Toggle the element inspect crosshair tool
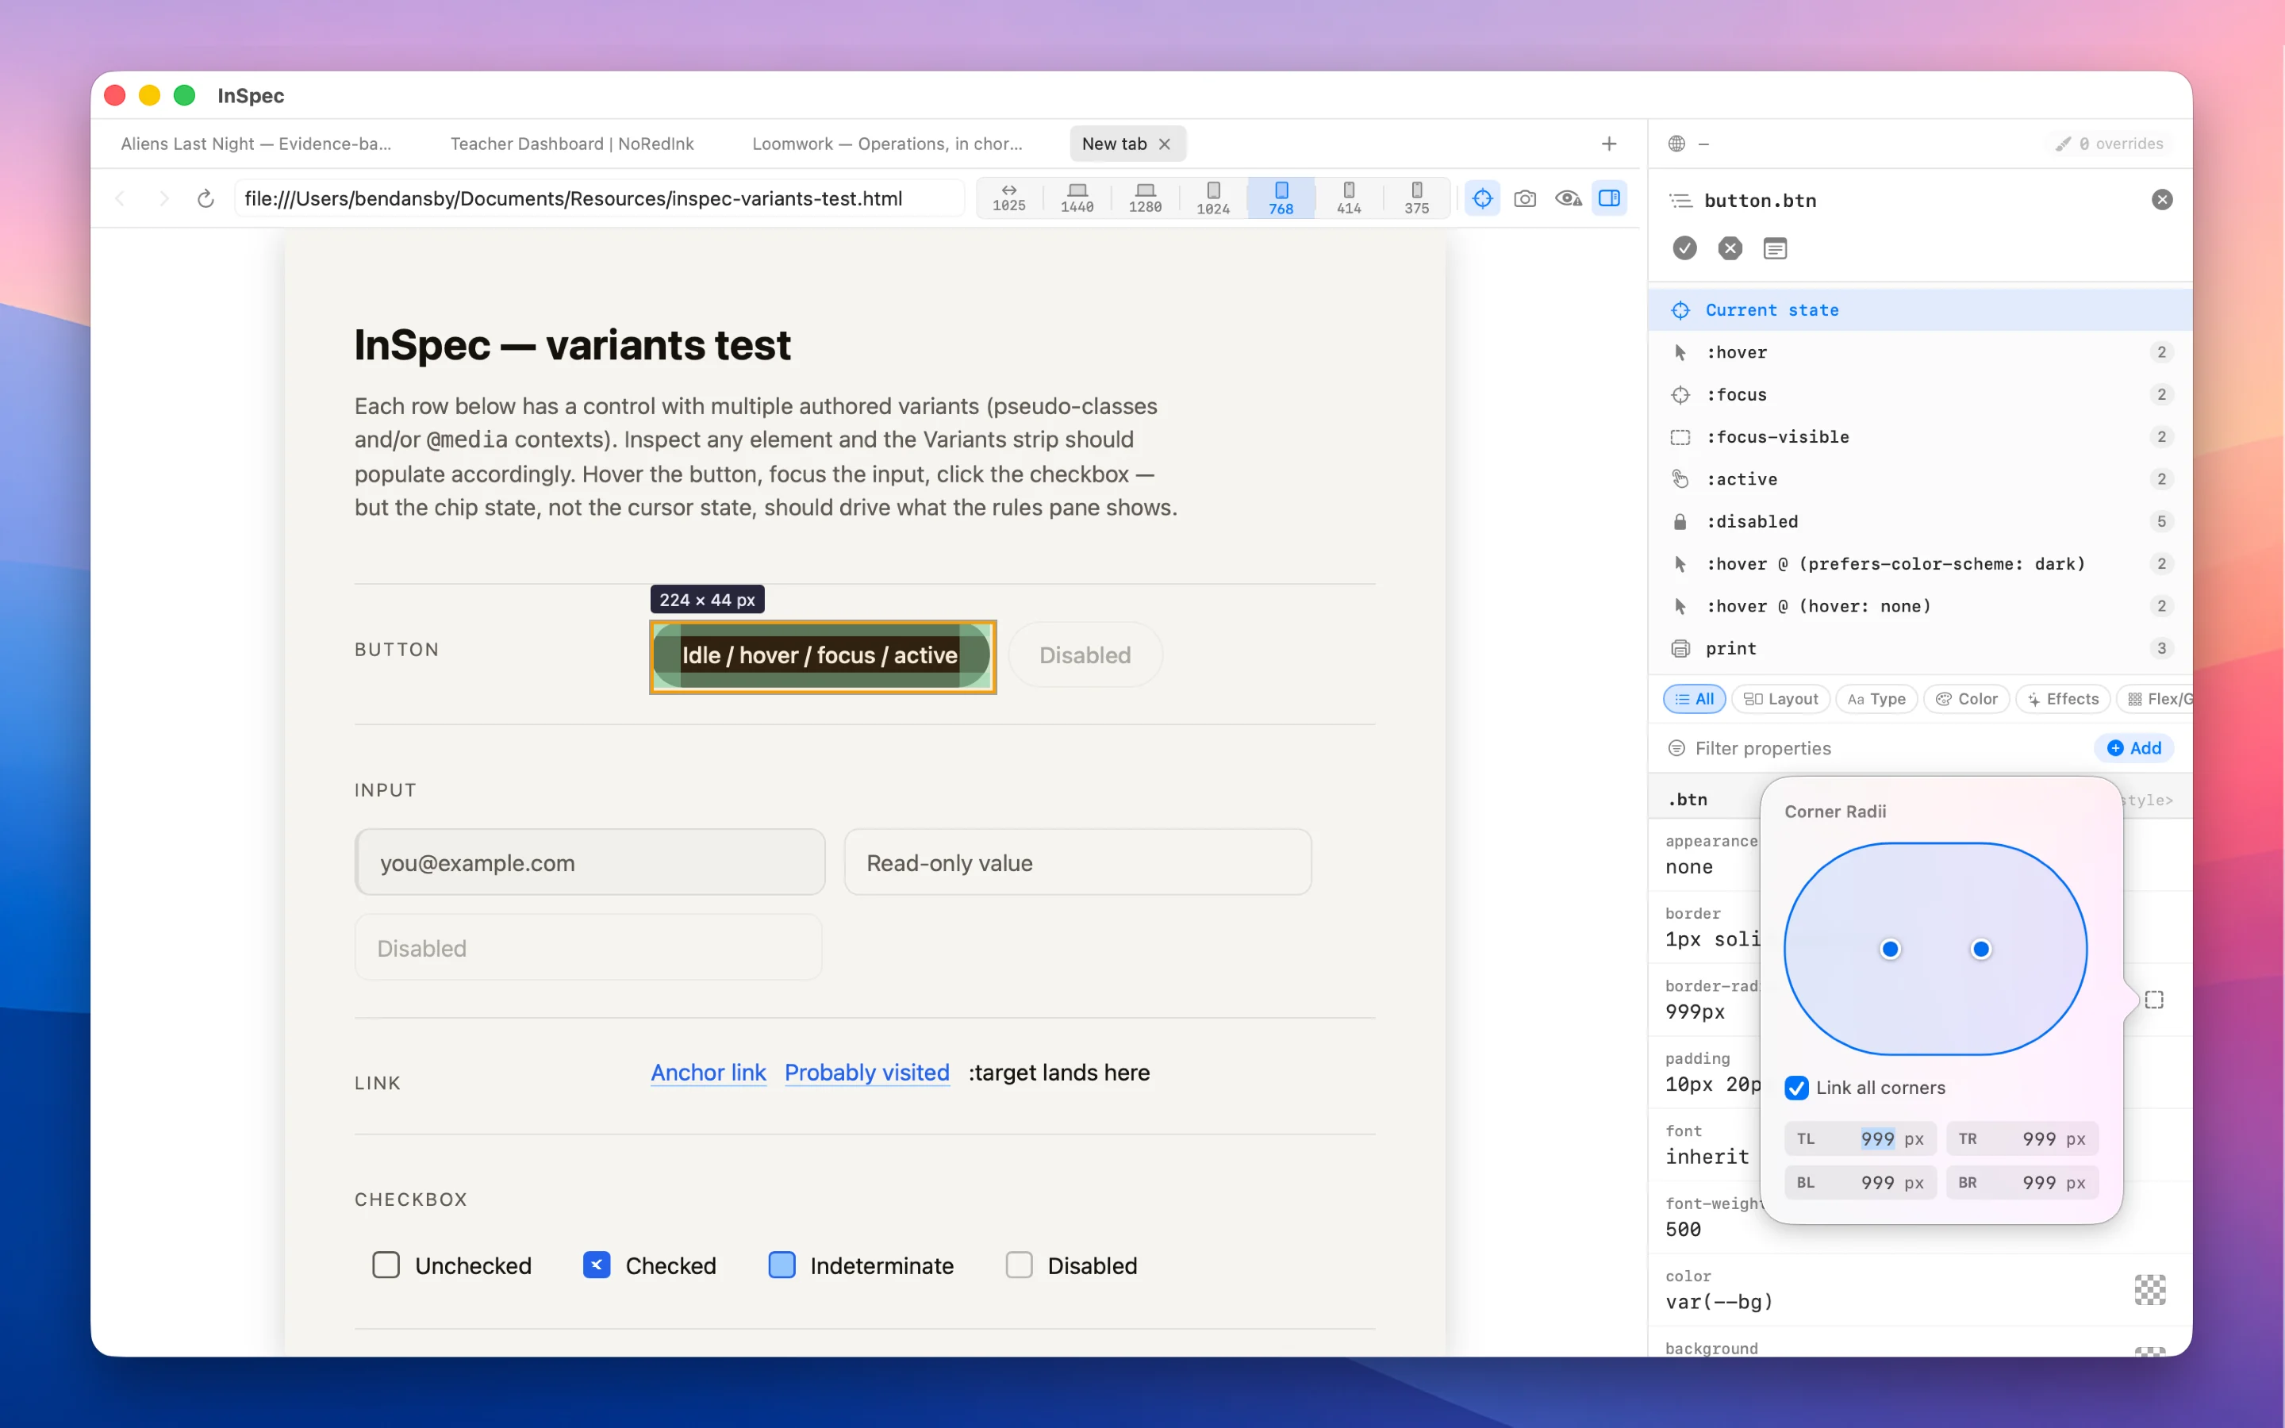Viewport: 2285px width, 1428px height. pyautogui.click(x=1482, y=198)
